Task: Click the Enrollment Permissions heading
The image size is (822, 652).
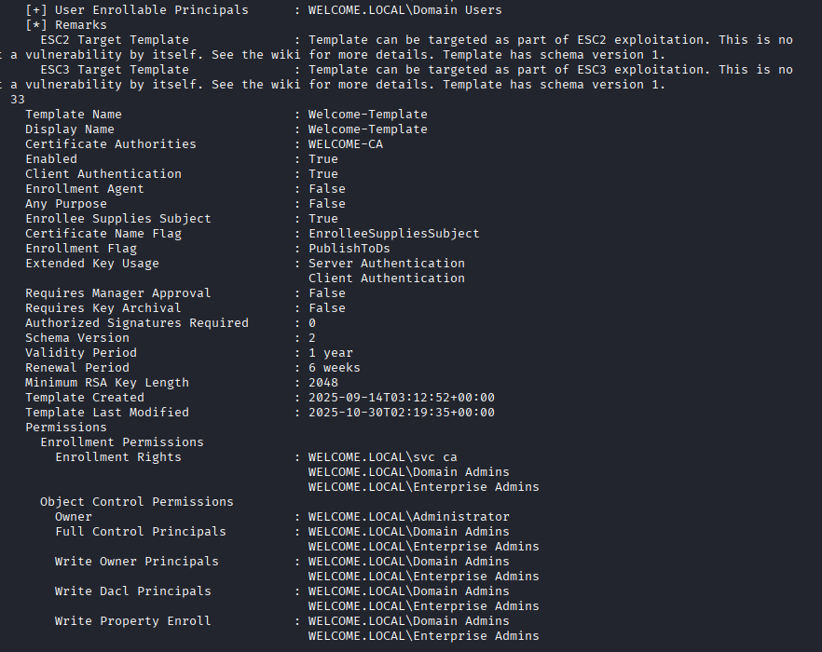Action: [121, 442]
